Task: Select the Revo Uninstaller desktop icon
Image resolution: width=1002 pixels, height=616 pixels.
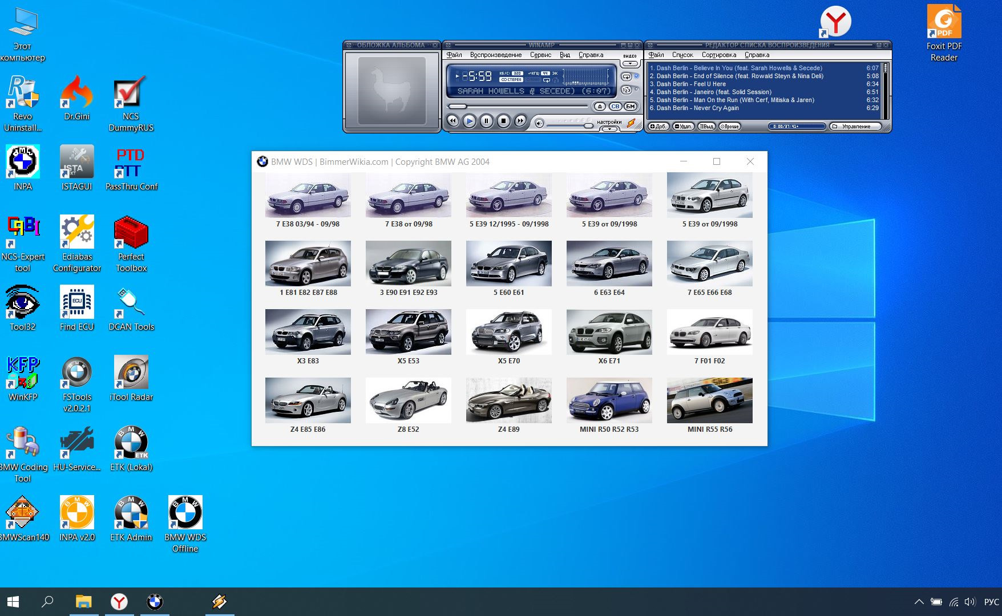Action: click(x=23, y=103)
